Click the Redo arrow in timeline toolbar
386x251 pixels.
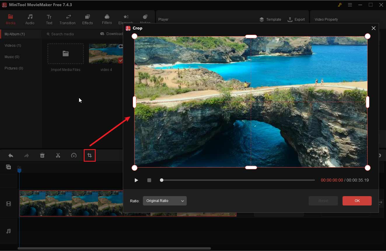click(27, 156)
